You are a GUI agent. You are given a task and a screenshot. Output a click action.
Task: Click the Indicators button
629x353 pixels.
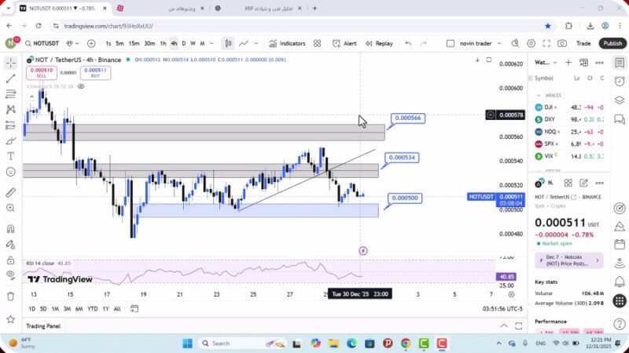click(x=287, y=44)
